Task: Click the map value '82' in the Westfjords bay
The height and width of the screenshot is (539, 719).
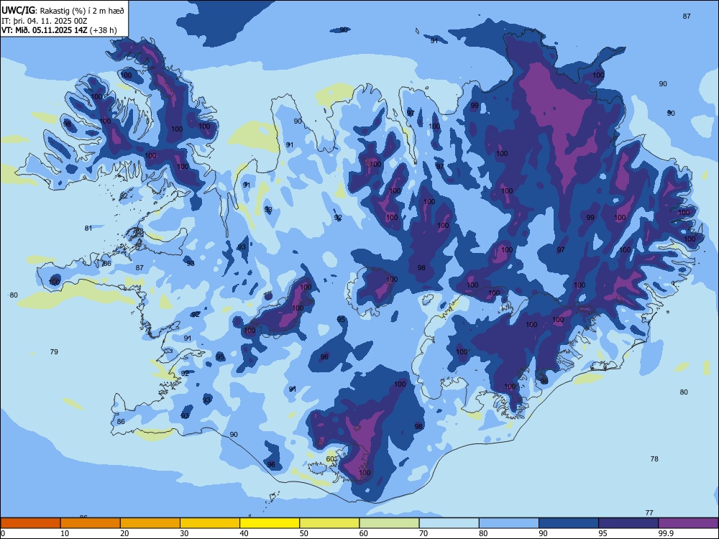Action: pos(124,196)
